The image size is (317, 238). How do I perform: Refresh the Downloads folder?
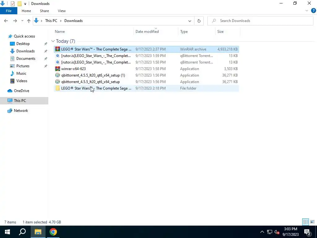click(x=199, y=21)
